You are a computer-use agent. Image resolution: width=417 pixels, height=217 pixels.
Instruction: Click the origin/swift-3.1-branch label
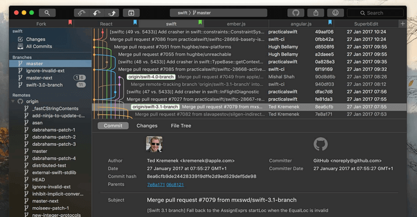click(x=155, y=107)
